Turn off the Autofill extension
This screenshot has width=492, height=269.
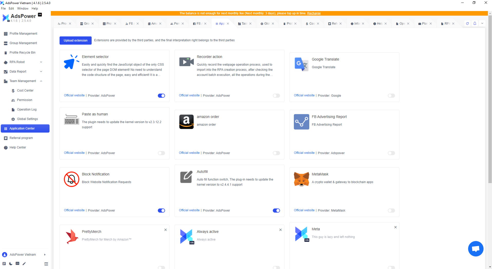(x=276, y=210)
